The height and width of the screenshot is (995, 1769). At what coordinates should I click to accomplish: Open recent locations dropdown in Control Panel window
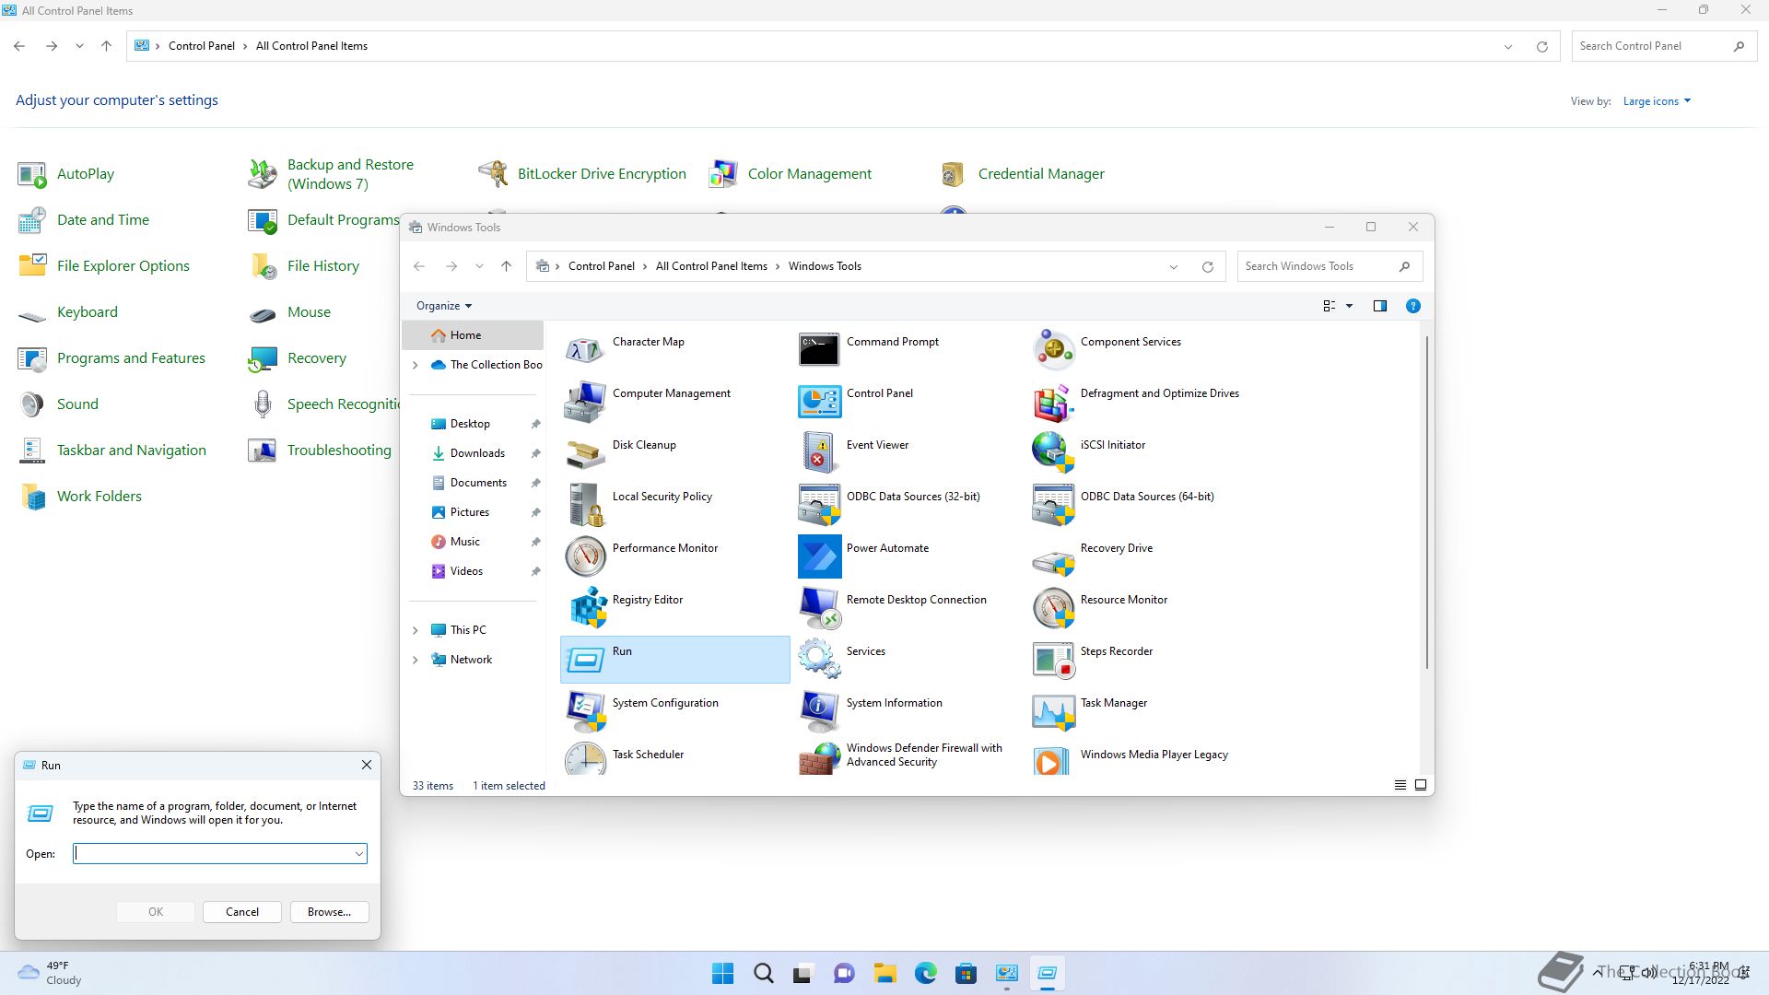(79, 46)
